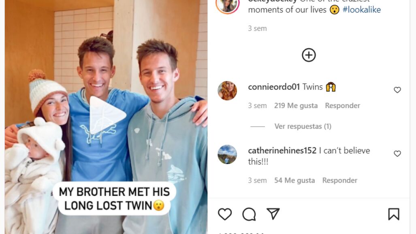View catherinehines152's profile picture
Viewport: 416px width, 234px height.
227,154
